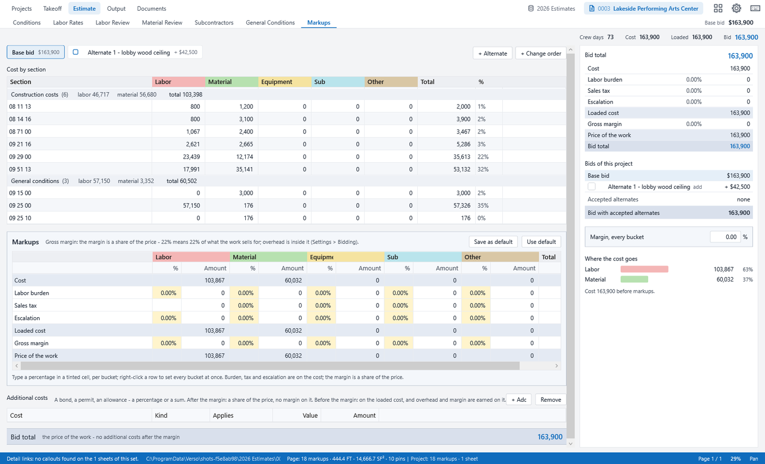
Task: Add an additional cost
Action: (519, 400)
